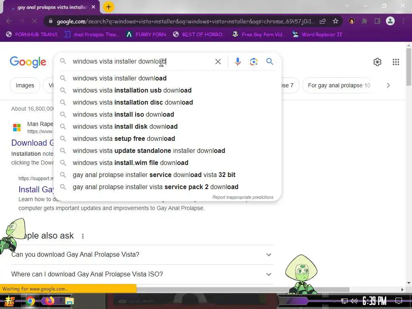This screenshot has height=309, width=412.
Task: Launch Firefox from the taskbar
Action: tap(49, 301)
